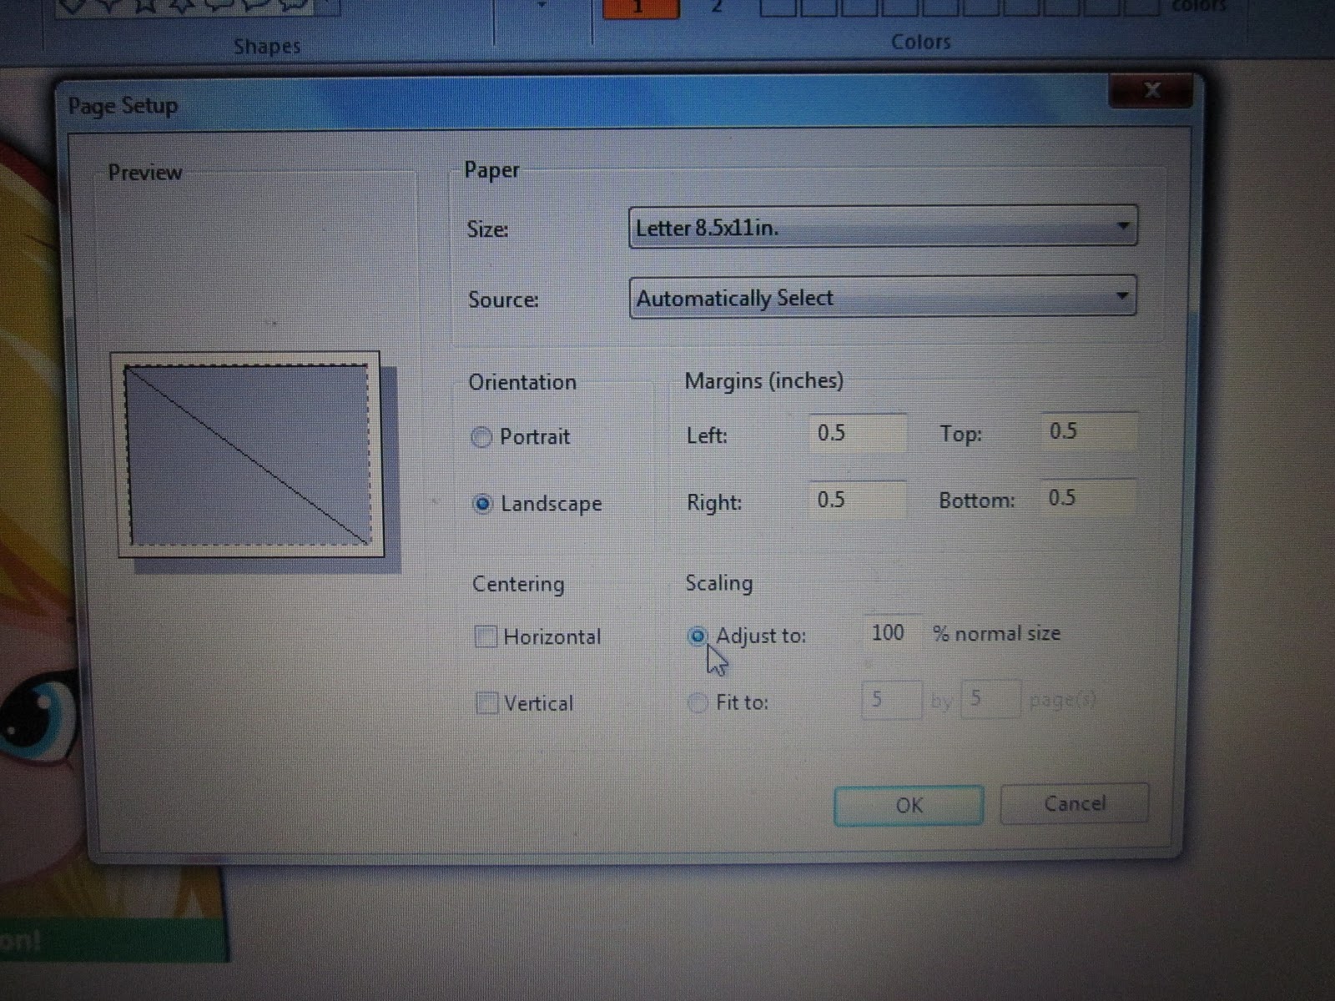The image size is (1335, 1001).
Task: Click the percent normal size field
Action: coord(892,633)
